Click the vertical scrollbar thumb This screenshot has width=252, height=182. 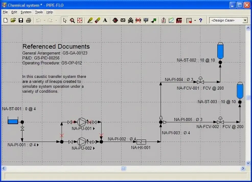coord(248,97)
